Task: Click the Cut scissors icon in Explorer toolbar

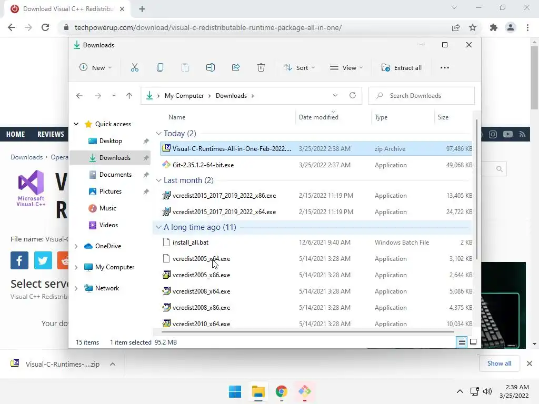Action: click(x=134, y=68)
